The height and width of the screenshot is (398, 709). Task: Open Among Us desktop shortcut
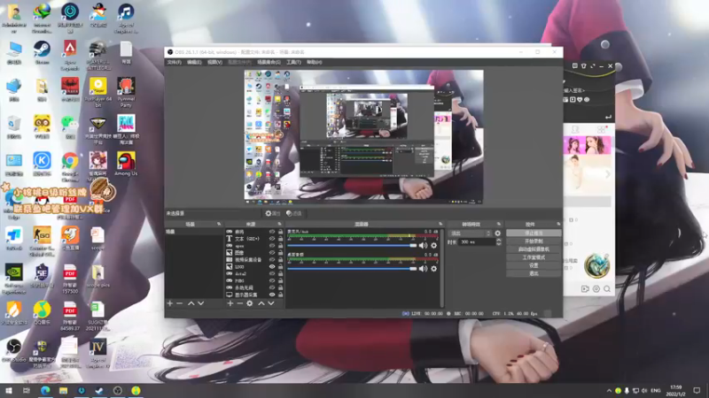point(126,165)
